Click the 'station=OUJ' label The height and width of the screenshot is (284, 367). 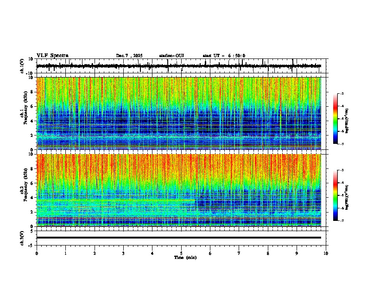click(x=171, y=56)
